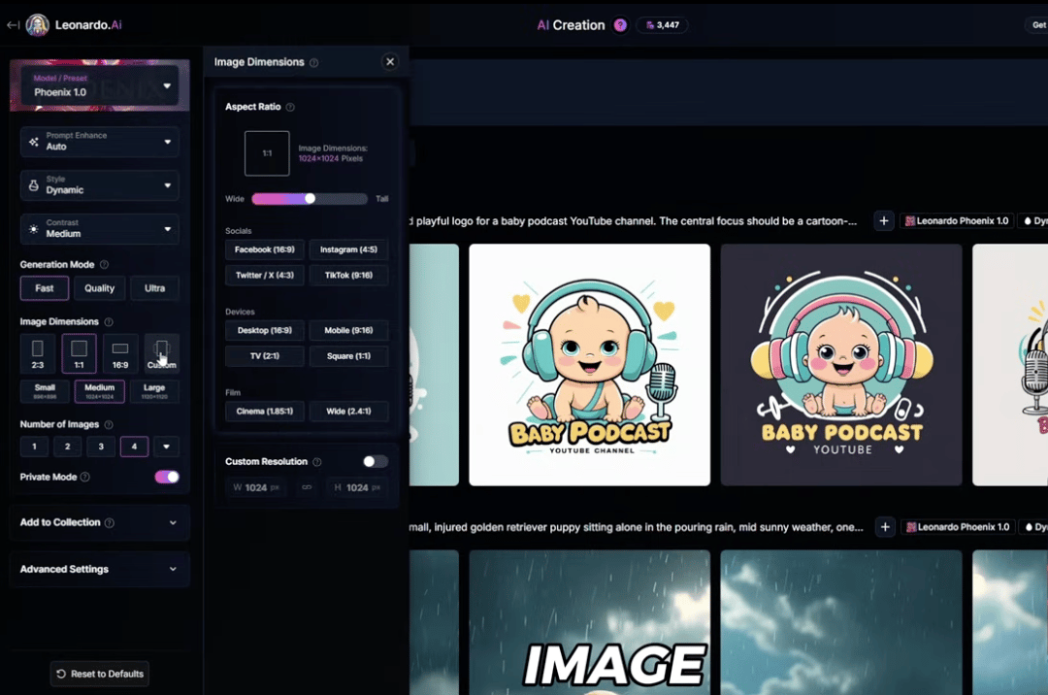Screen dimensions: 1048x695
Task: Select Facebook (16:9) preset
Action: [265, 249]
